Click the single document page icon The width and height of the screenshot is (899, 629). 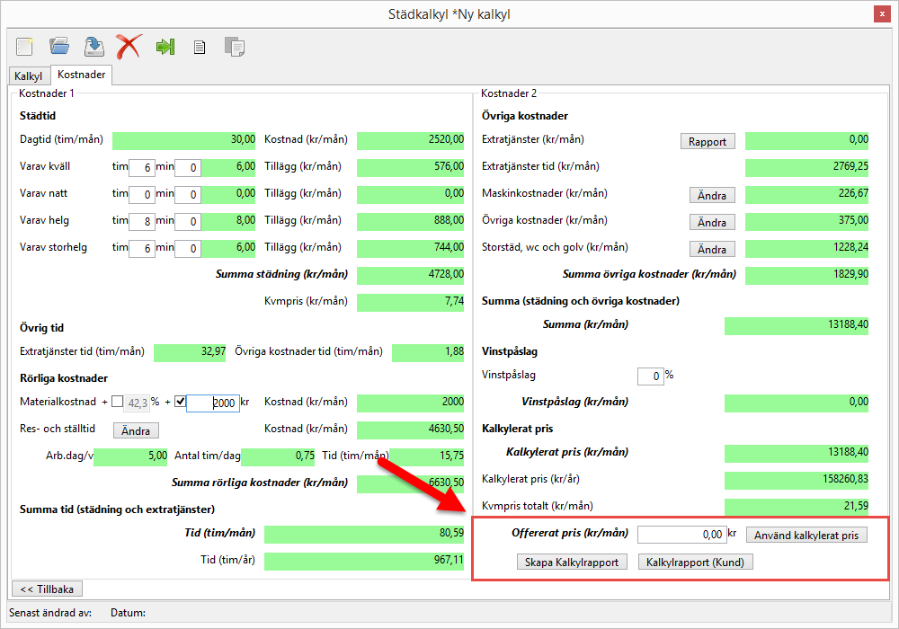point(200,47)
